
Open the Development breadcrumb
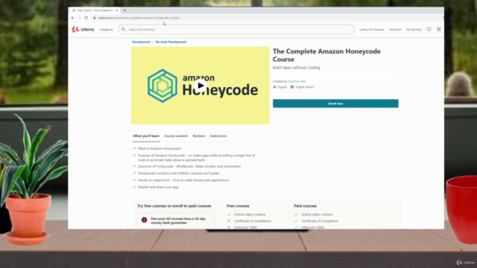pyautogui.click(x=141, y=42)
